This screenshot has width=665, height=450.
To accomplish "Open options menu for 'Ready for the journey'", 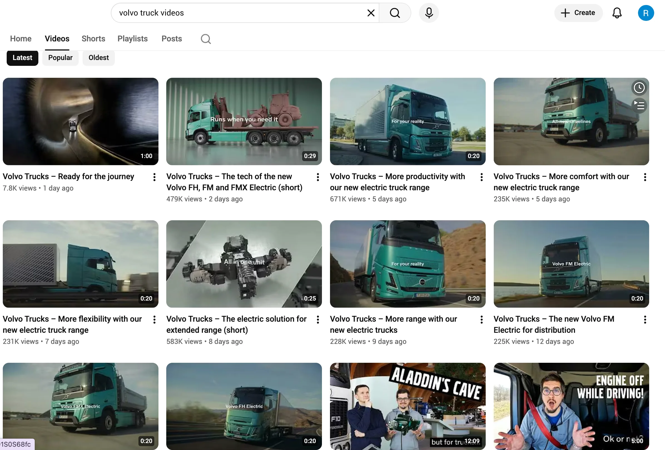I will click(x=154, y=177).
